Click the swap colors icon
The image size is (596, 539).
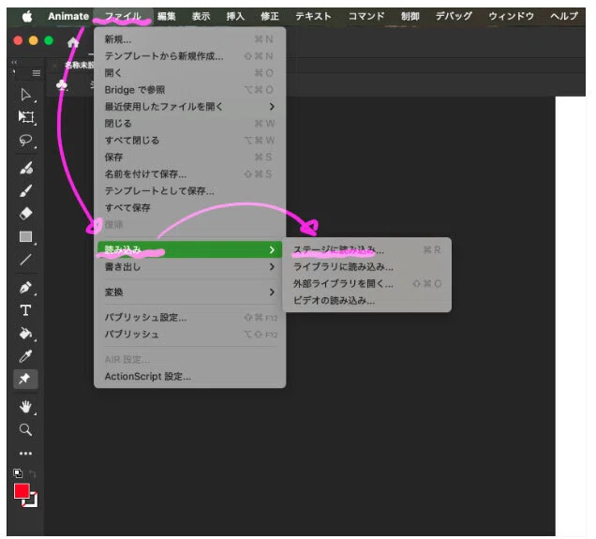[33, 473]
